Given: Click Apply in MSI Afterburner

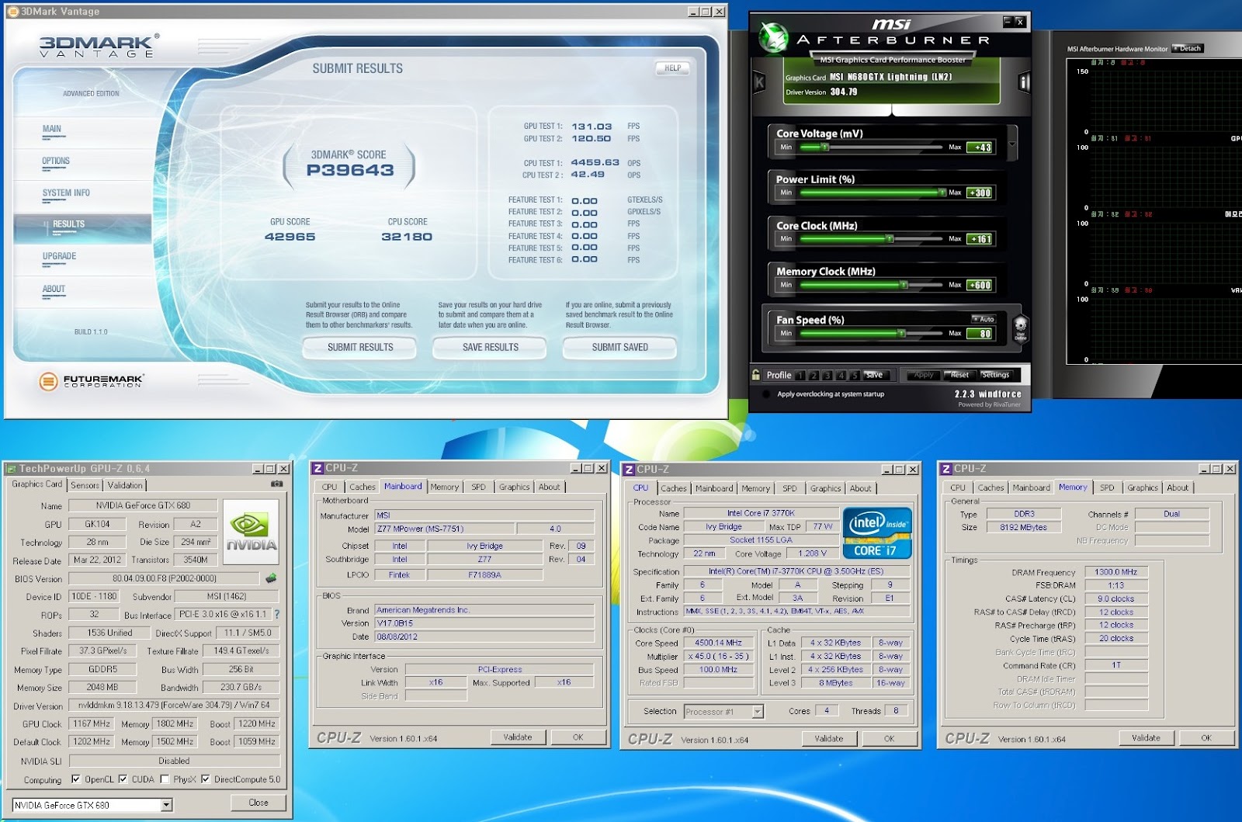Looking at the screenshot, I should tap(924, 375).
